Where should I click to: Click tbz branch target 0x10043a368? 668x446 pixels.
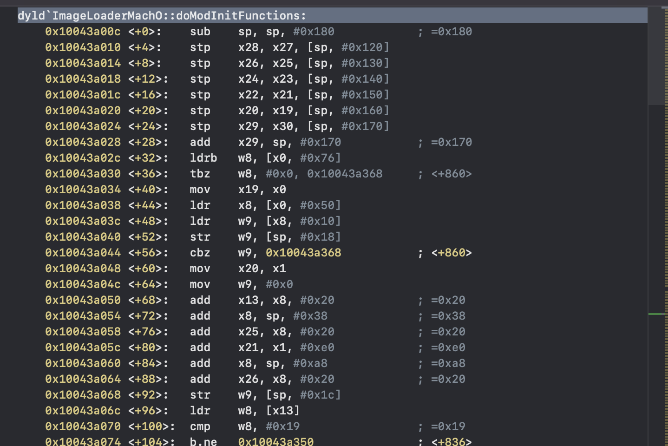tap(345, 174)
